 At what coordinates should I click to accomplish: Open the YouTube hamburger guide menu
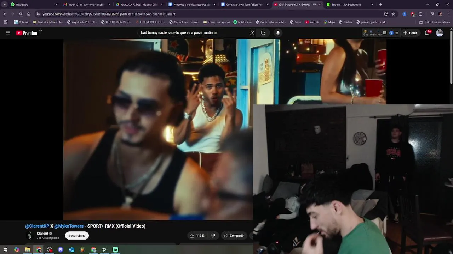click(8, 33)
